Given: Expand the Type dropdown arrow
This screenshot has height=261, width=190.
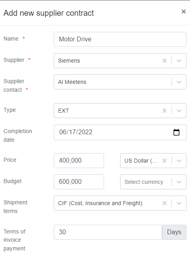Looking at the screenshot, I should [179, 111].
